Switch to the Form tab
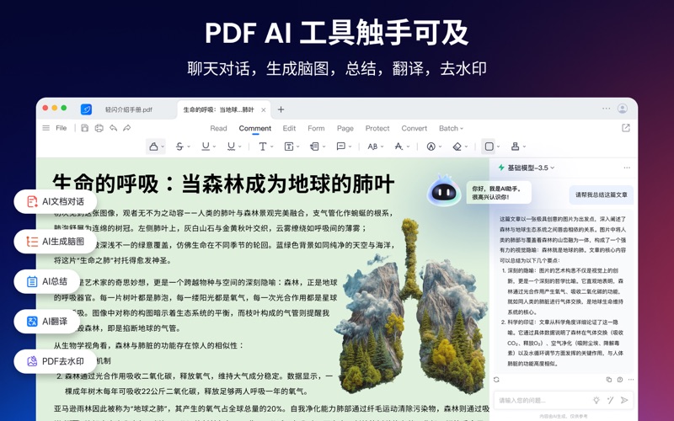 coord(316,128)
